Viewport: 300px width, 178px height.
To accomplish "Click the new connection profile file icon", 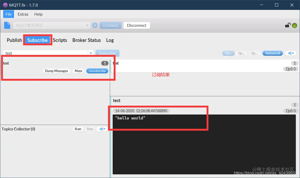I will coord(7,25).
